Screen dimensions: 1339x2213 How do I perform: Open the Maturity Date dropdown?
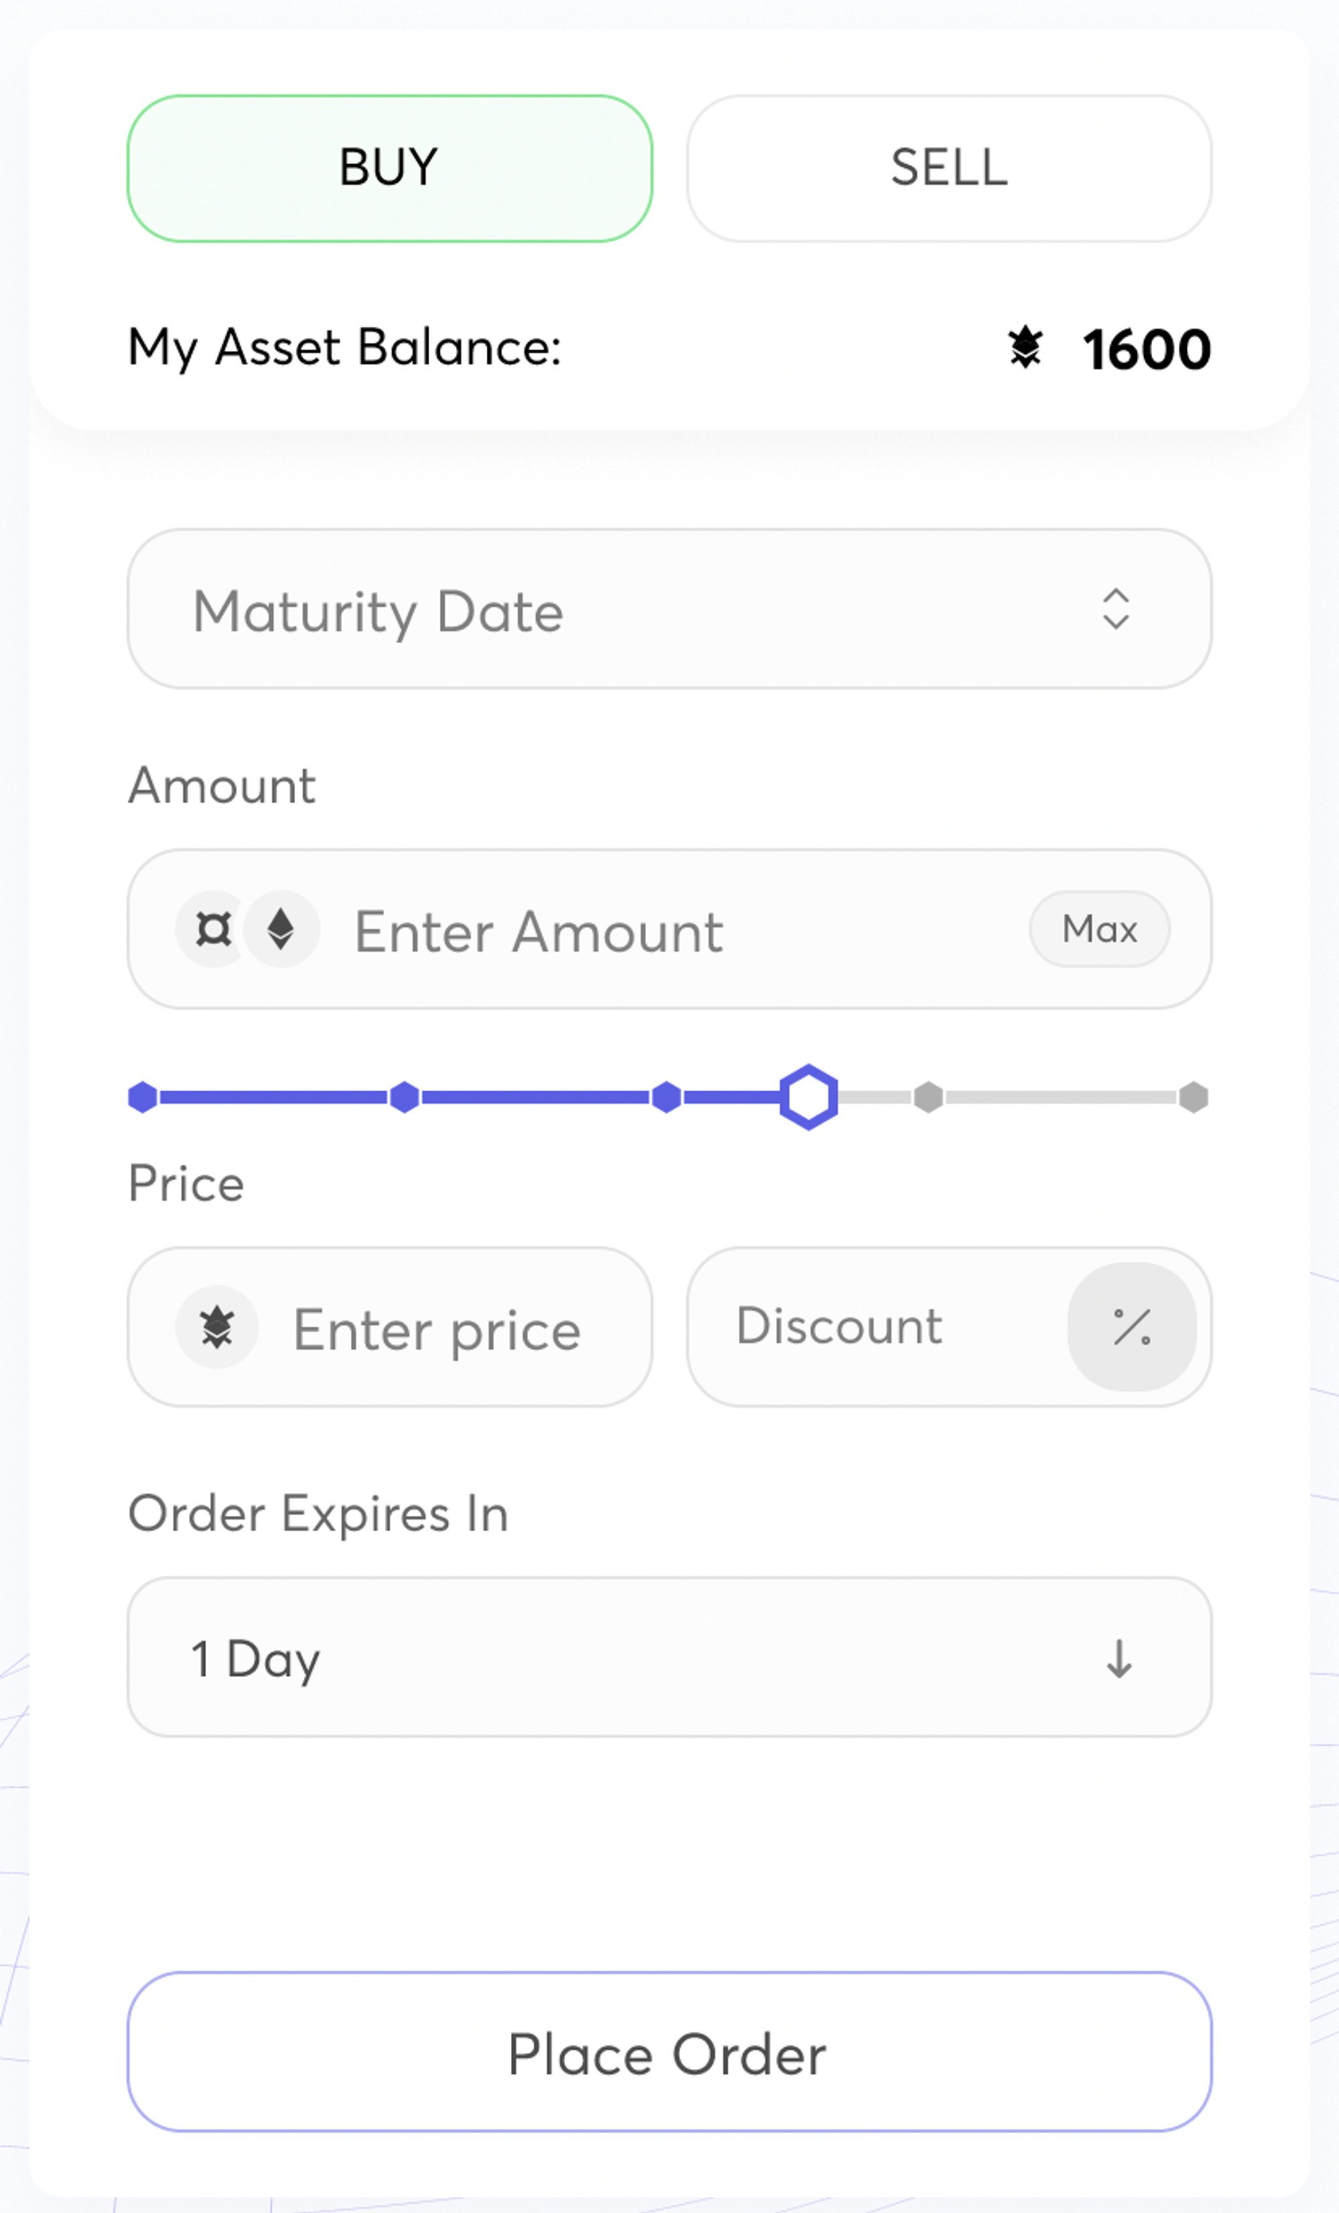[628, 609]
